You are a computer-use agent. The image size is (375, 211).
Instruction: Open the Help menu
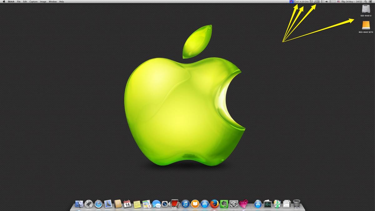62,2
